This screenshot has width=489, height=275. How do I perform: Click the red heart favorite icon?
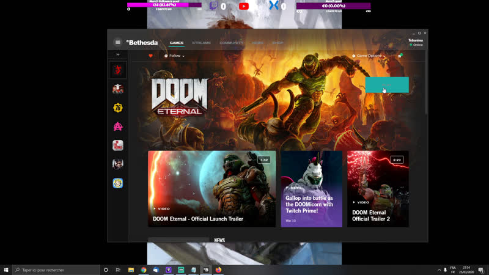150,56
